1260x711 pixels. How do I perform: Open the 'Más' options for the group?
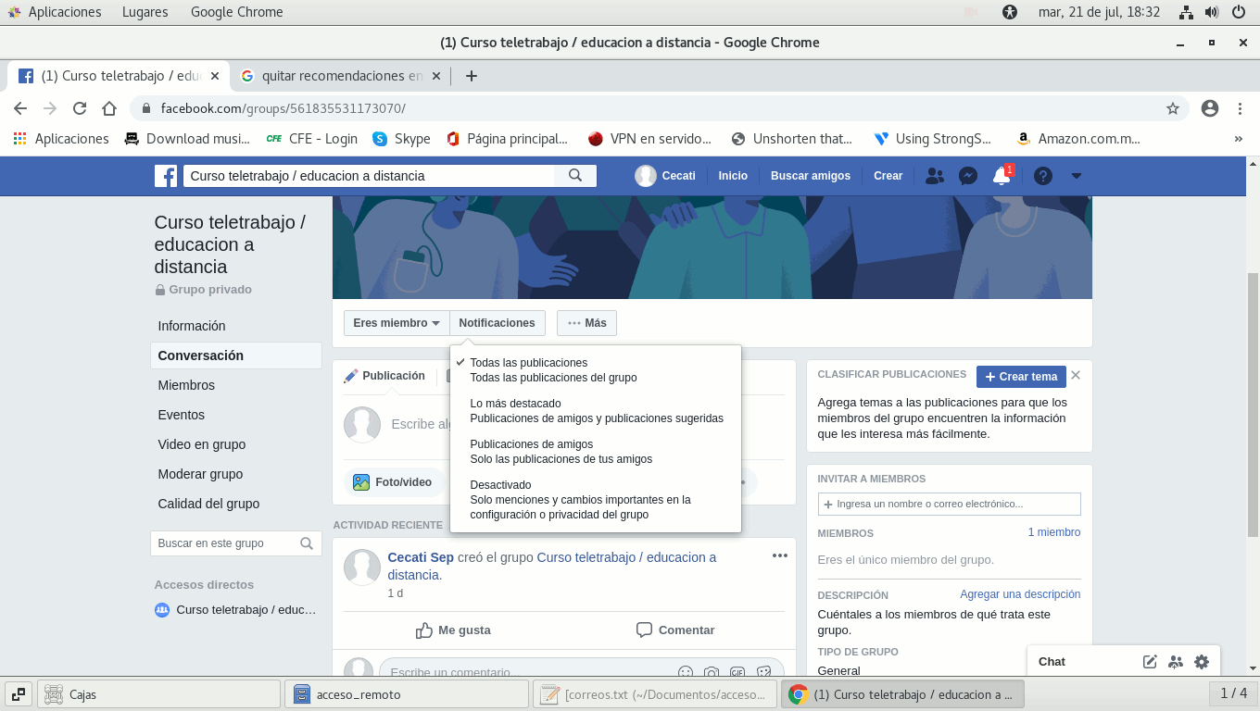[586, 322]
